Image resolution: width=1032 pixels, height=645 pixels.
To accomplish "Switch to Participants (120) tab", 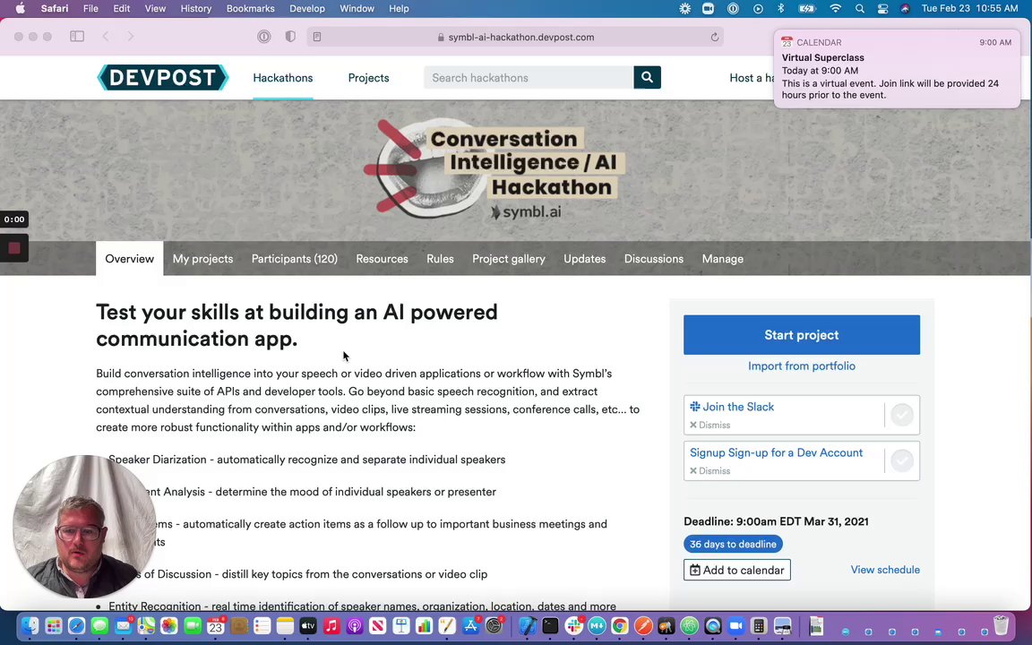I will click(x=294, y=259).
